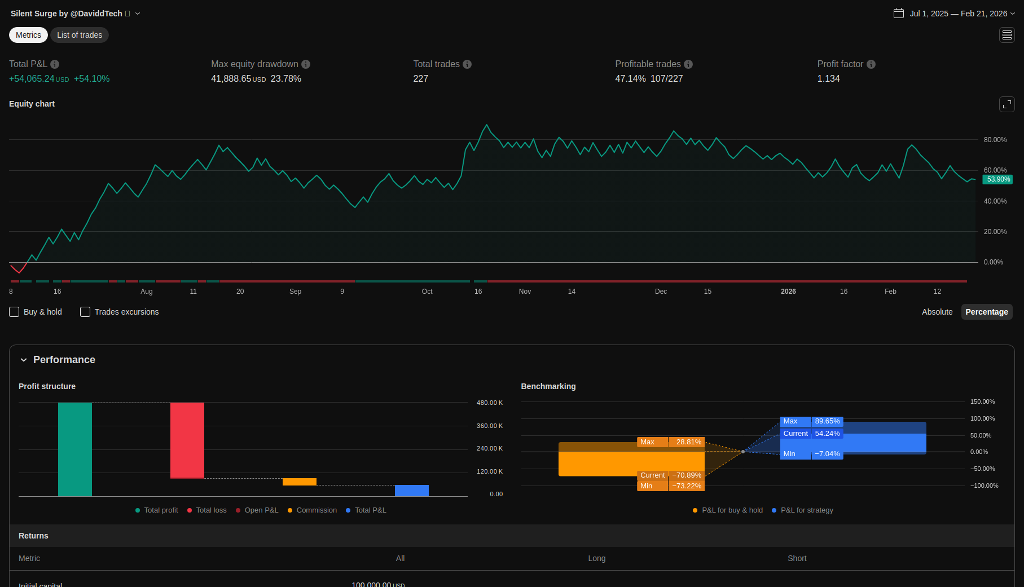
Task: Switch to the Metrics tab
Action: click(x=28, y=35)
